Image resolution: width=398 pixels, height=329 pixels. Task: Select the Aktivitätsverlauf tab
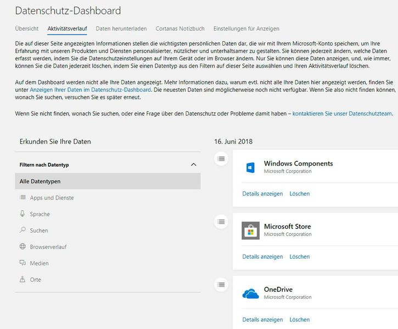pos(68,29)
